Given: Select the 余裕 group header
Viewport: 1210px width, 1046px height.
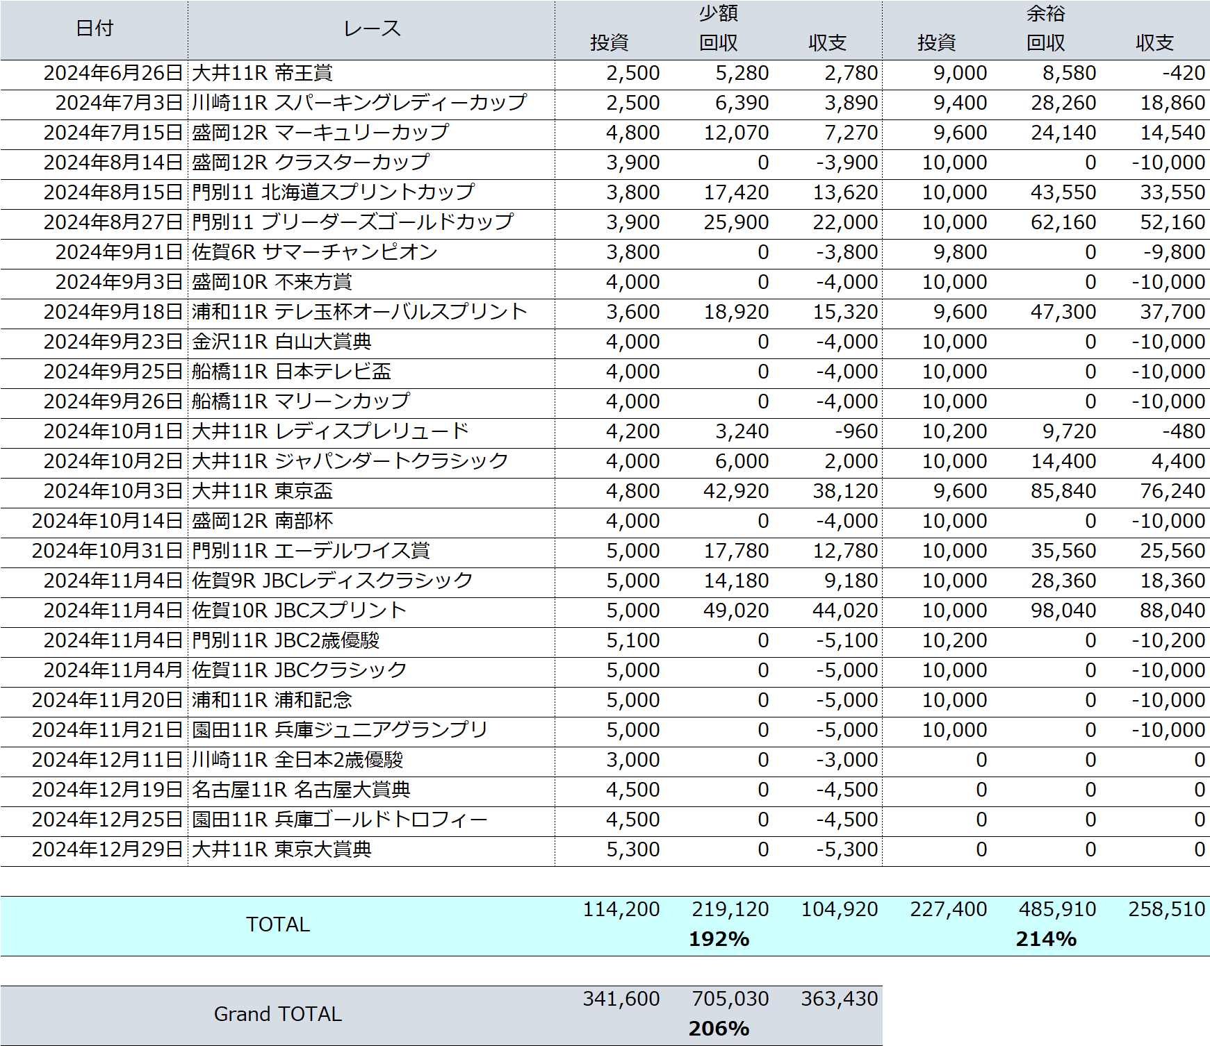Looking at the screenshot, I should tap(1046, 13).
